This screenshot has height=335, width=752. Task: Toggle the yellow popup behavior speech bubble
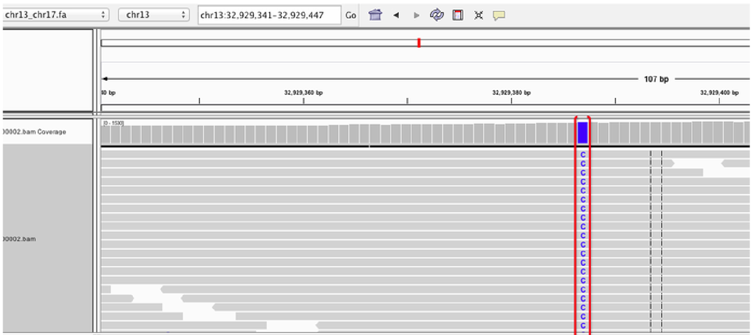click(498, 15)
